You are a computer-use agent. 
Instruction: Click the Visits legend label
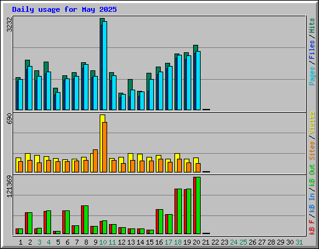[x=312, y=123]
